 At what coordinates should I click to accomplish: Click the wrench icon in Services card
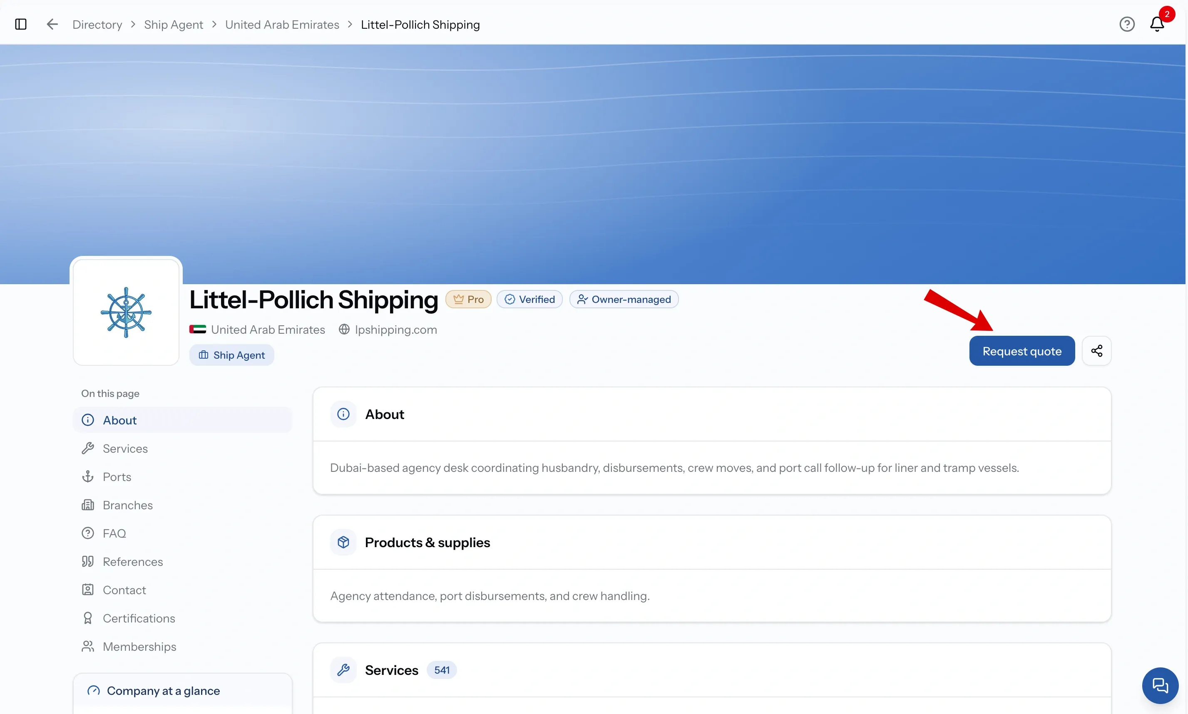(x=343, y=670)
